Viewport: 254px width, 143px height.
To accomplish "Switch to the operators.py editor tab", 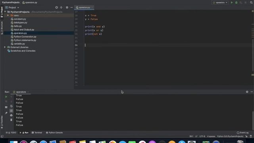I will (x=84, y=8).
